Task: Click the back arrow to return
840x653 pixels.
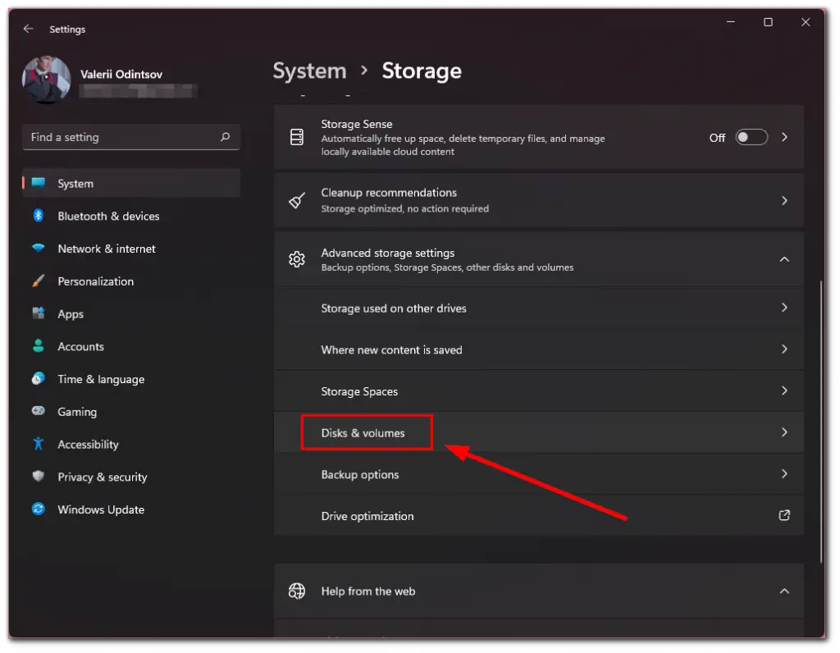Action: pos(28,29)
